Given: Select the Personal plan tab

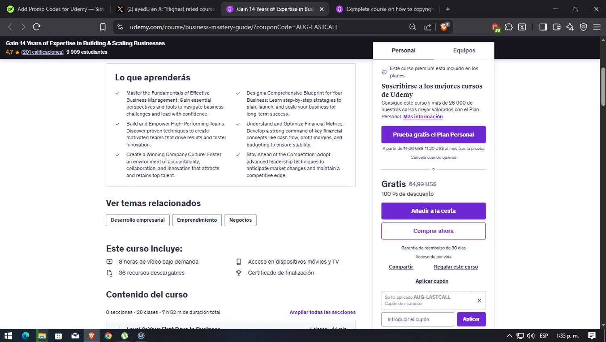Looking at the screenshot, I should point(403,50).
